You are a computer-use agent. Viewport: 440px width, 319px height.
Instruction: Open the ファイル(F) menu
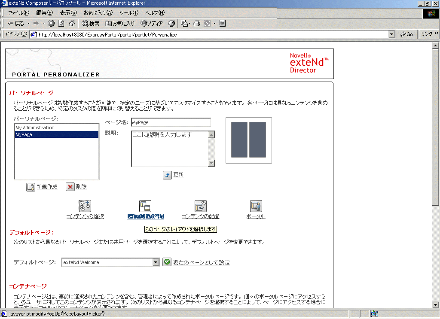[18, 13]
